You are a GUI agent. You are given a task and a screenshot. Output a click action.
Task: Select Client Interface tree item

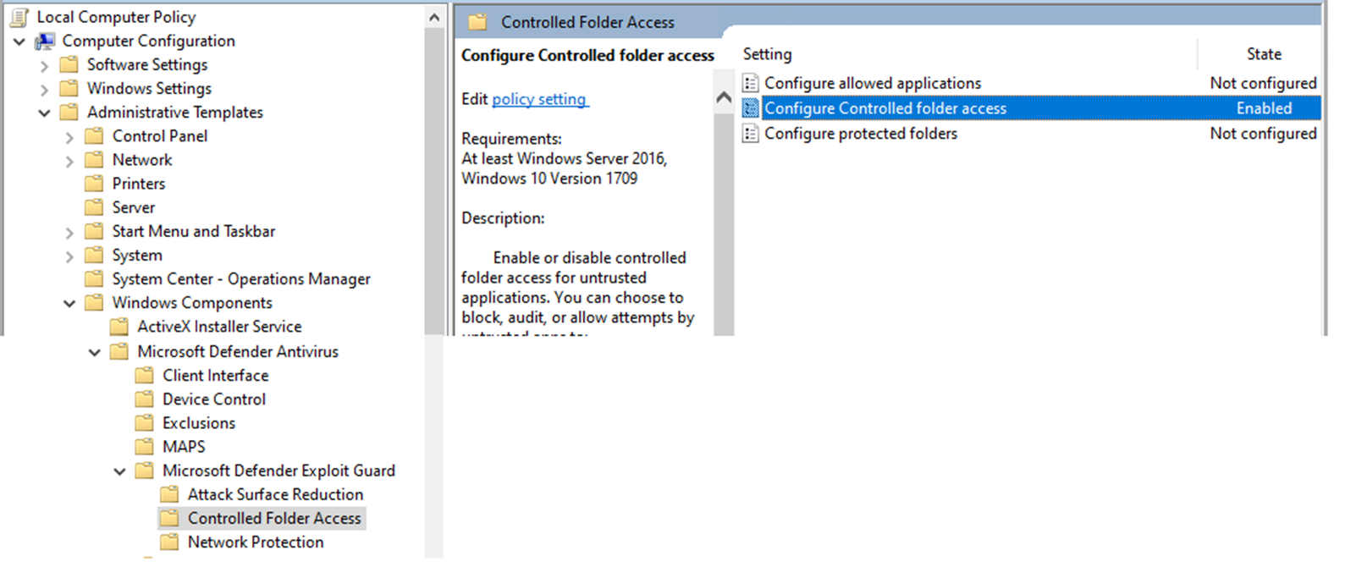click(216, 375)
